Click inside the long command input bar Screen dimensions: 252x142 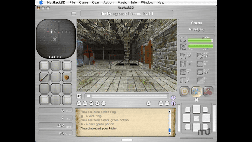[129, 96]
